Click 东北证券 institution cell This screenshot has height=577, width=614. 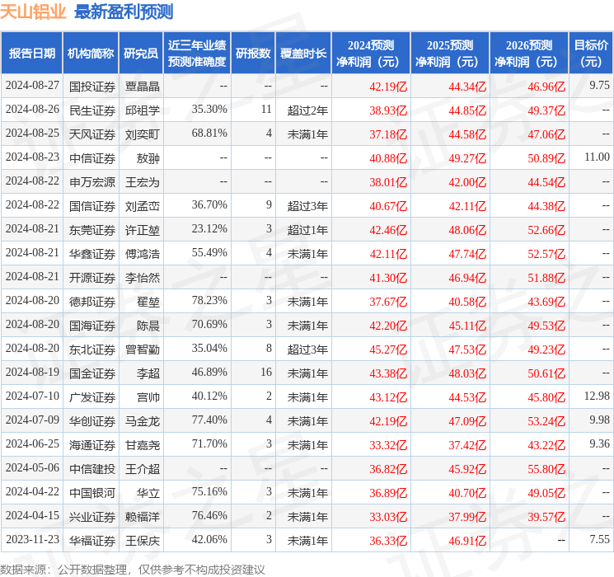click(92, 349)
